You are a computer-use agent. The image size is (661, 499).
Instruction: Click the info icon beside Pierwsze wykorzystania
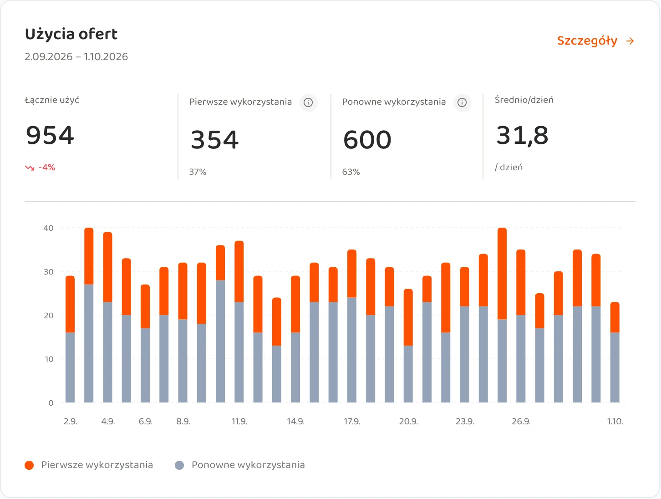pyautogui.click(x=308, y=102)
